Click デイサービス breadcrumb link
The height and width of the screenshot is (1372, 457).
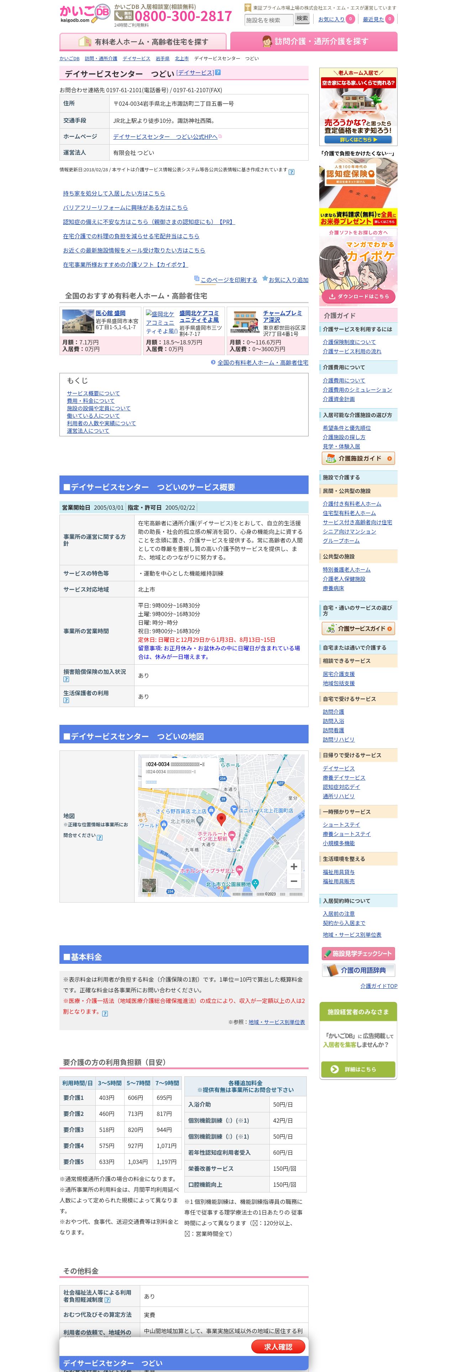pos(136,58)
